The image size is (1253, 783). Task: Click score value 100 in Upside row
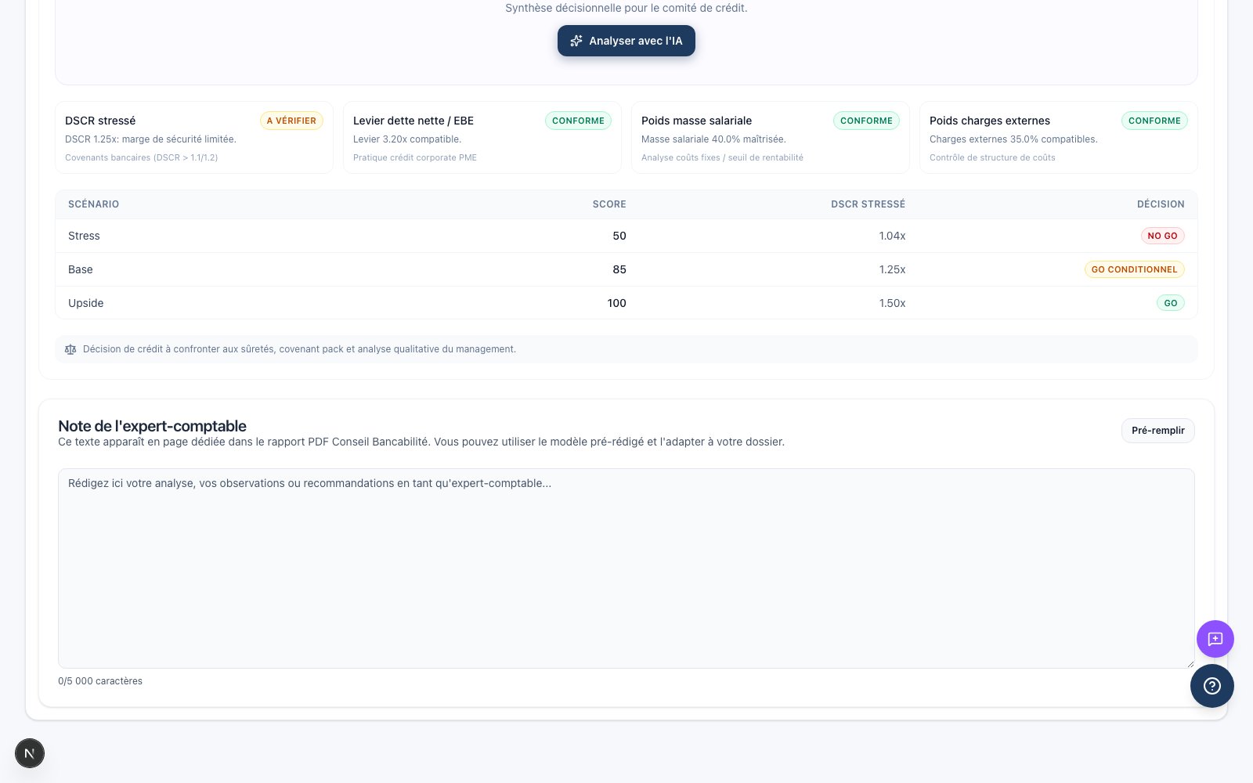(617, 303)
